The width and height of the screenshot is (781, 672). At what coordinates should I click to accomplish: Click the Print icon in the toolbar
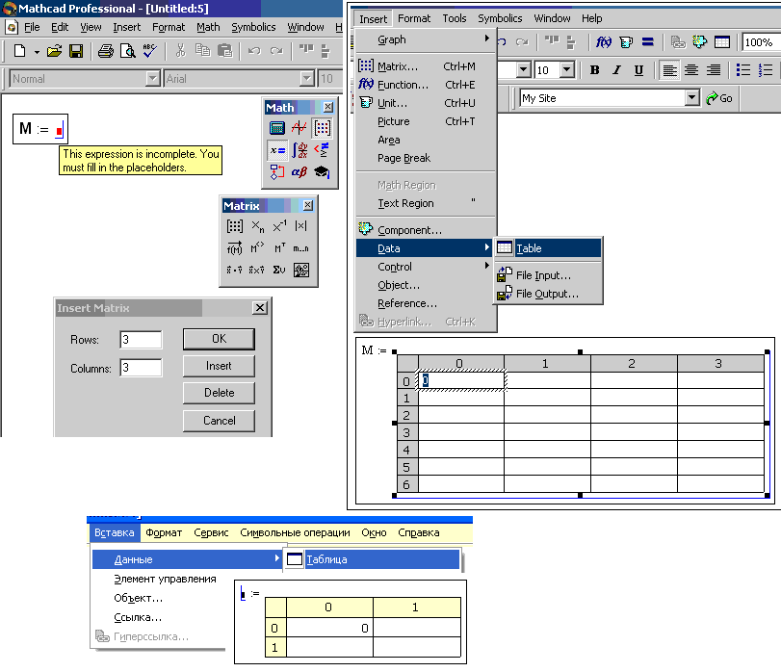tap(105, 51)
